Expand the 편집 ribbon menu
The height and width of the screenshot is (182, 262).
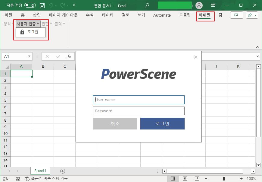click(x=47, y=24)
